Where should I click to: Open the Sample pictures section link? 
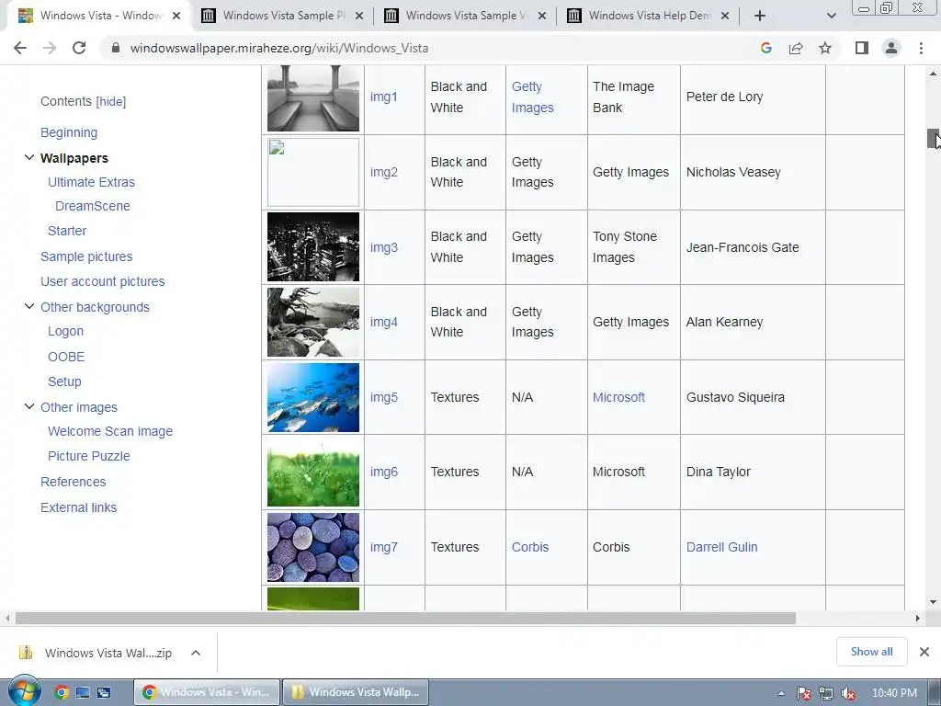click(x=86, y=256)
